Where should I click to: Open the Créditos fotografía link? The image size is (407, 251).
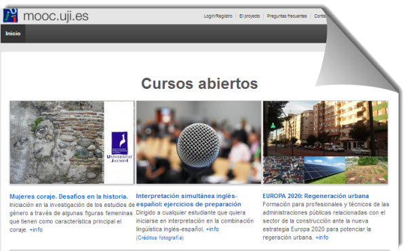[x=160, y=237]
